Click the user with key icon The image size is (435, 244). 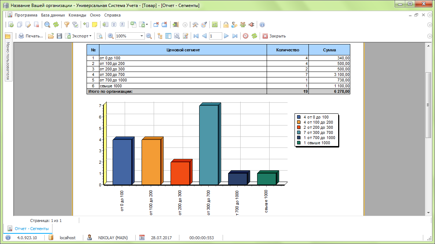(x=234, y=25)
